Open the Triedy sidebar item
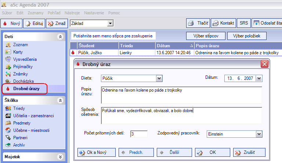Image resolution: width=282 pixels, height=163 pixels. pos(19,108)
